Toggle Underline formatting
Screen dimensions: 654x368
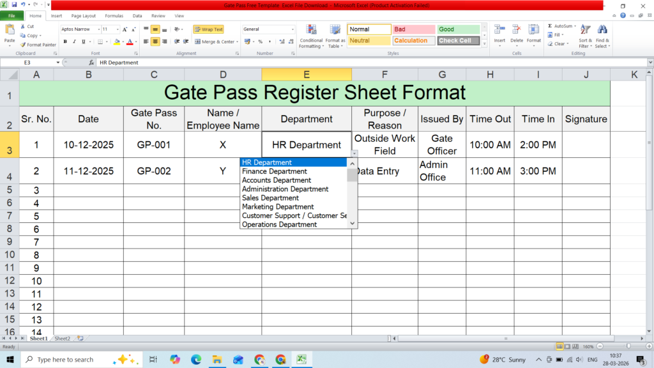tap(84, 42)
